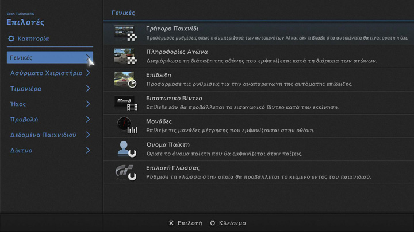Expand the Ήχος category chevron
This screenshot has width=414, height=232.
[x=88, y=104]
